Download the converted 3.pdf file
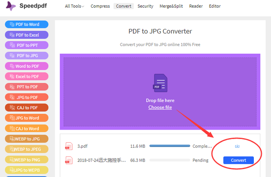The height and width of the screenshot is (177, 271). [237, 146]
